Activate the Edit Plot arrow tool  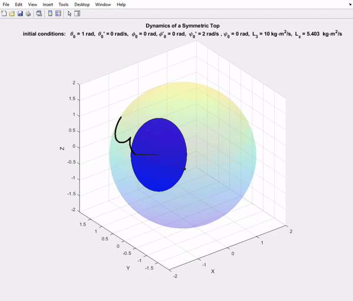pos(69,14)
